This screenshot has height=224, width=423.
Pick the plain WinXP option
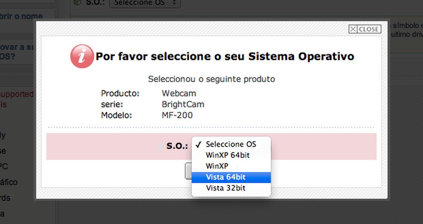[217, 166]
